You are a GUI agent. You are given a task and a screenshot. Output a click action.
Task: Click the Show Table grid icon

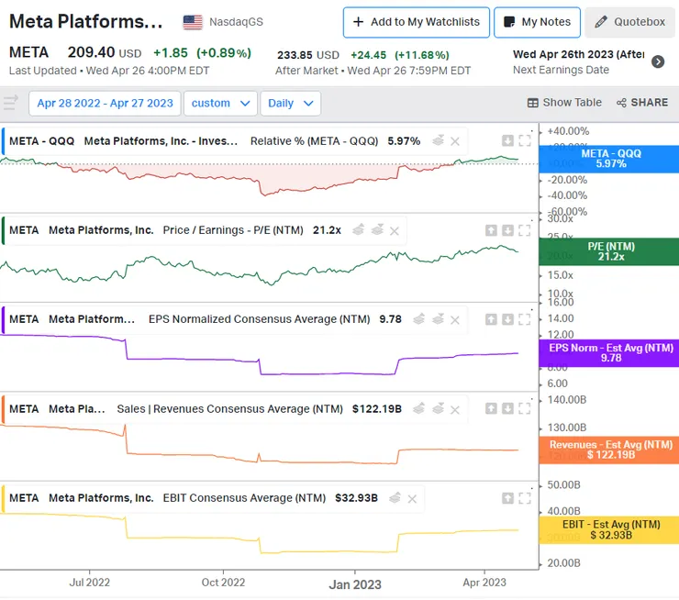(533, 103)
